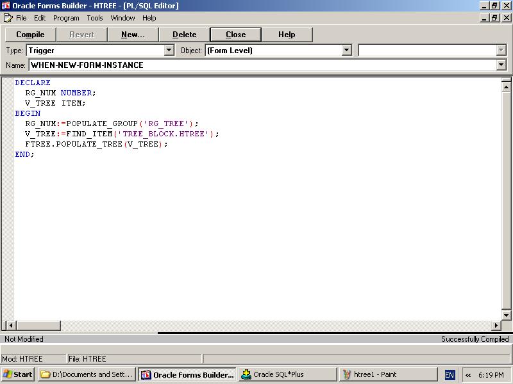Open the Tools menu
The image size is (513, 384).
click(x=95, y=18)
